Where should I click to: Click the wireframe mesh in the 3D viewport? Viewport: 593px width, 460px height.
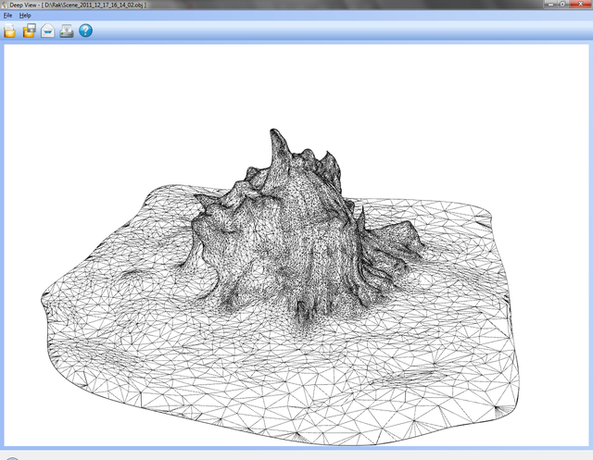click(x=280, y=287)
